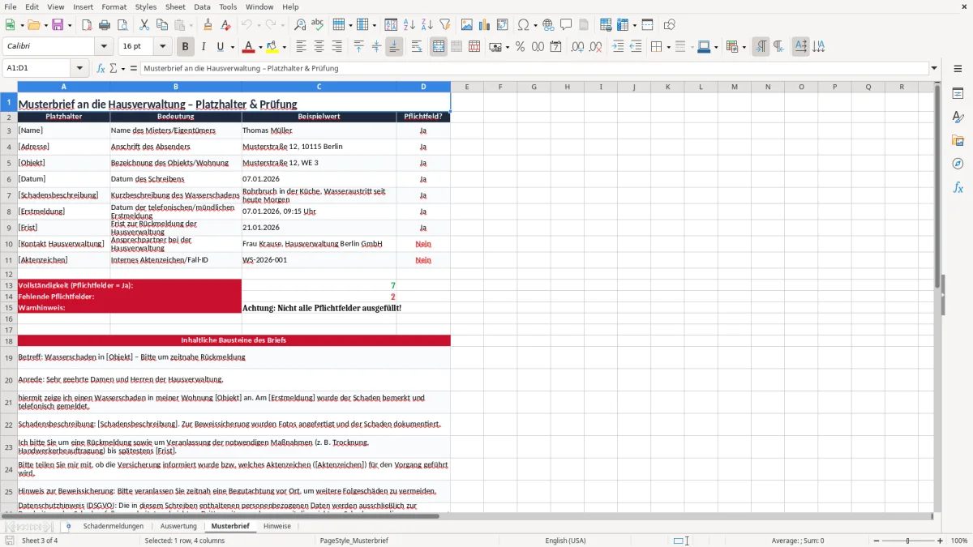Open Font Size dropdown arrow
The image size is (973, 547).
[x=163, y=47]
